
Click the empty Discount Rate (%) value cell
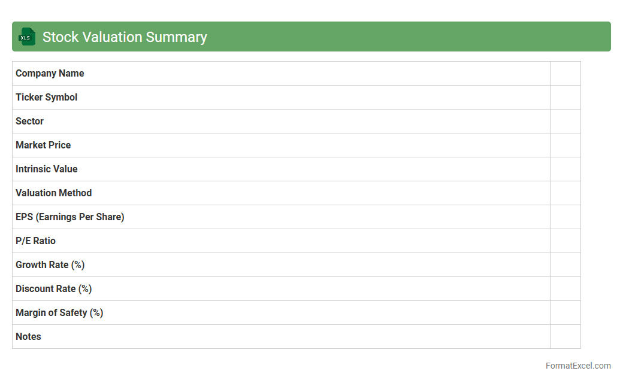pyautogui.click(x=565, y=289)
